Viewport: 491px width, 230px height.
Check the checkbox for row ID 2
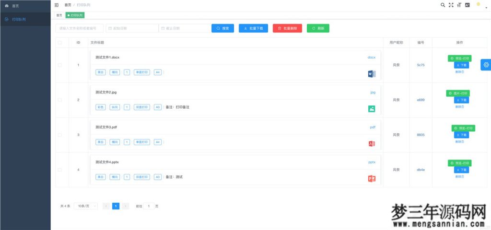point(60,100)
